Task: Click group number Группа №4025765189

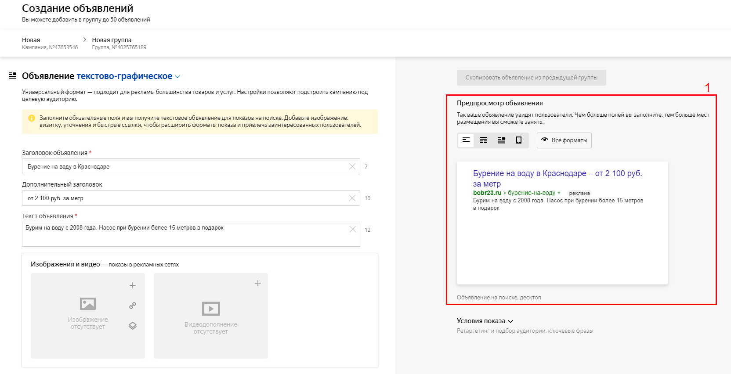Action: point(119,47)
